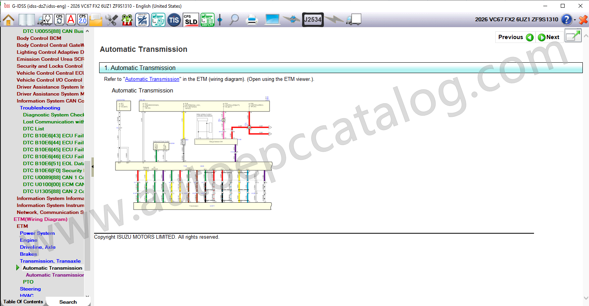Select Troubleshooting in the tree
589x306 pixels.
click(40, 108)
